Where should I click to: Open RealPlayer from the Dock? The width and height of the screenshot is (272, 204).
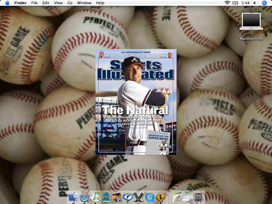pos(128,197)
